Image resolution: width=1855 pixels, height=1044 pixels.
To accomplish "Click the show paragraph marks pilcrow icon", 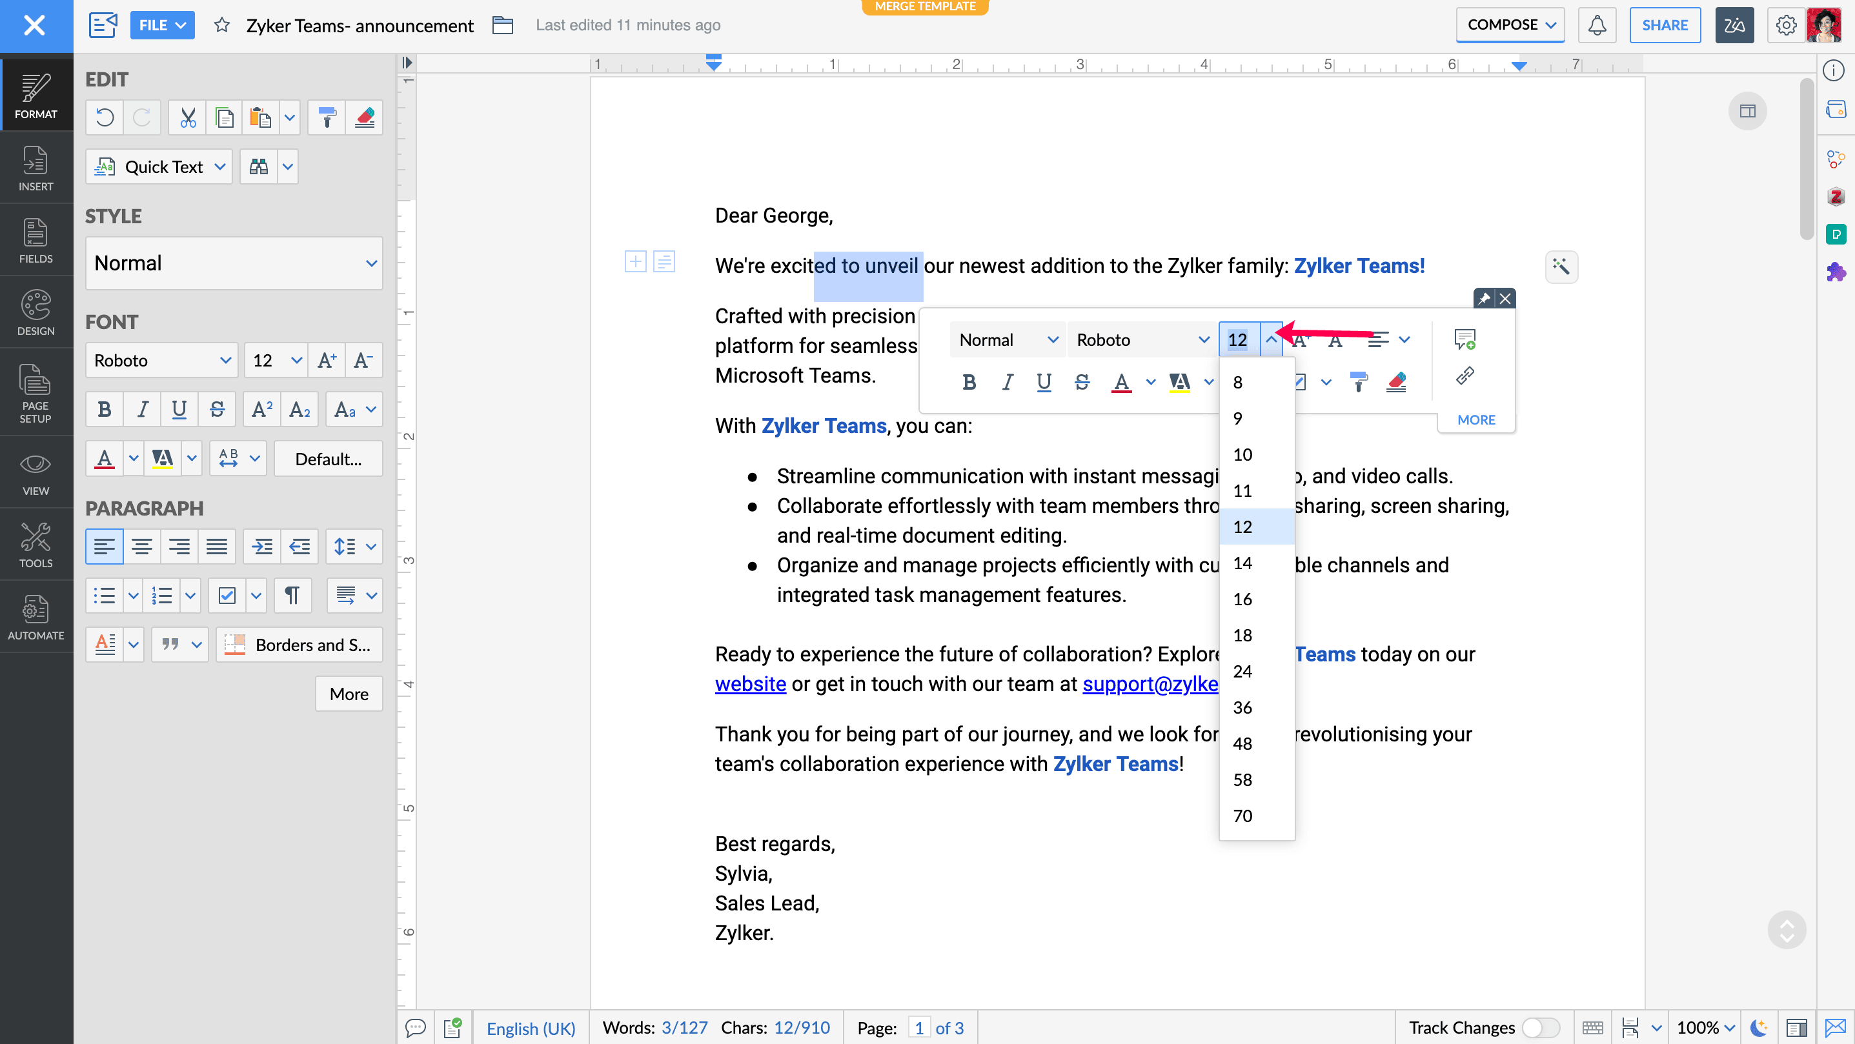I will pos(292,596).
